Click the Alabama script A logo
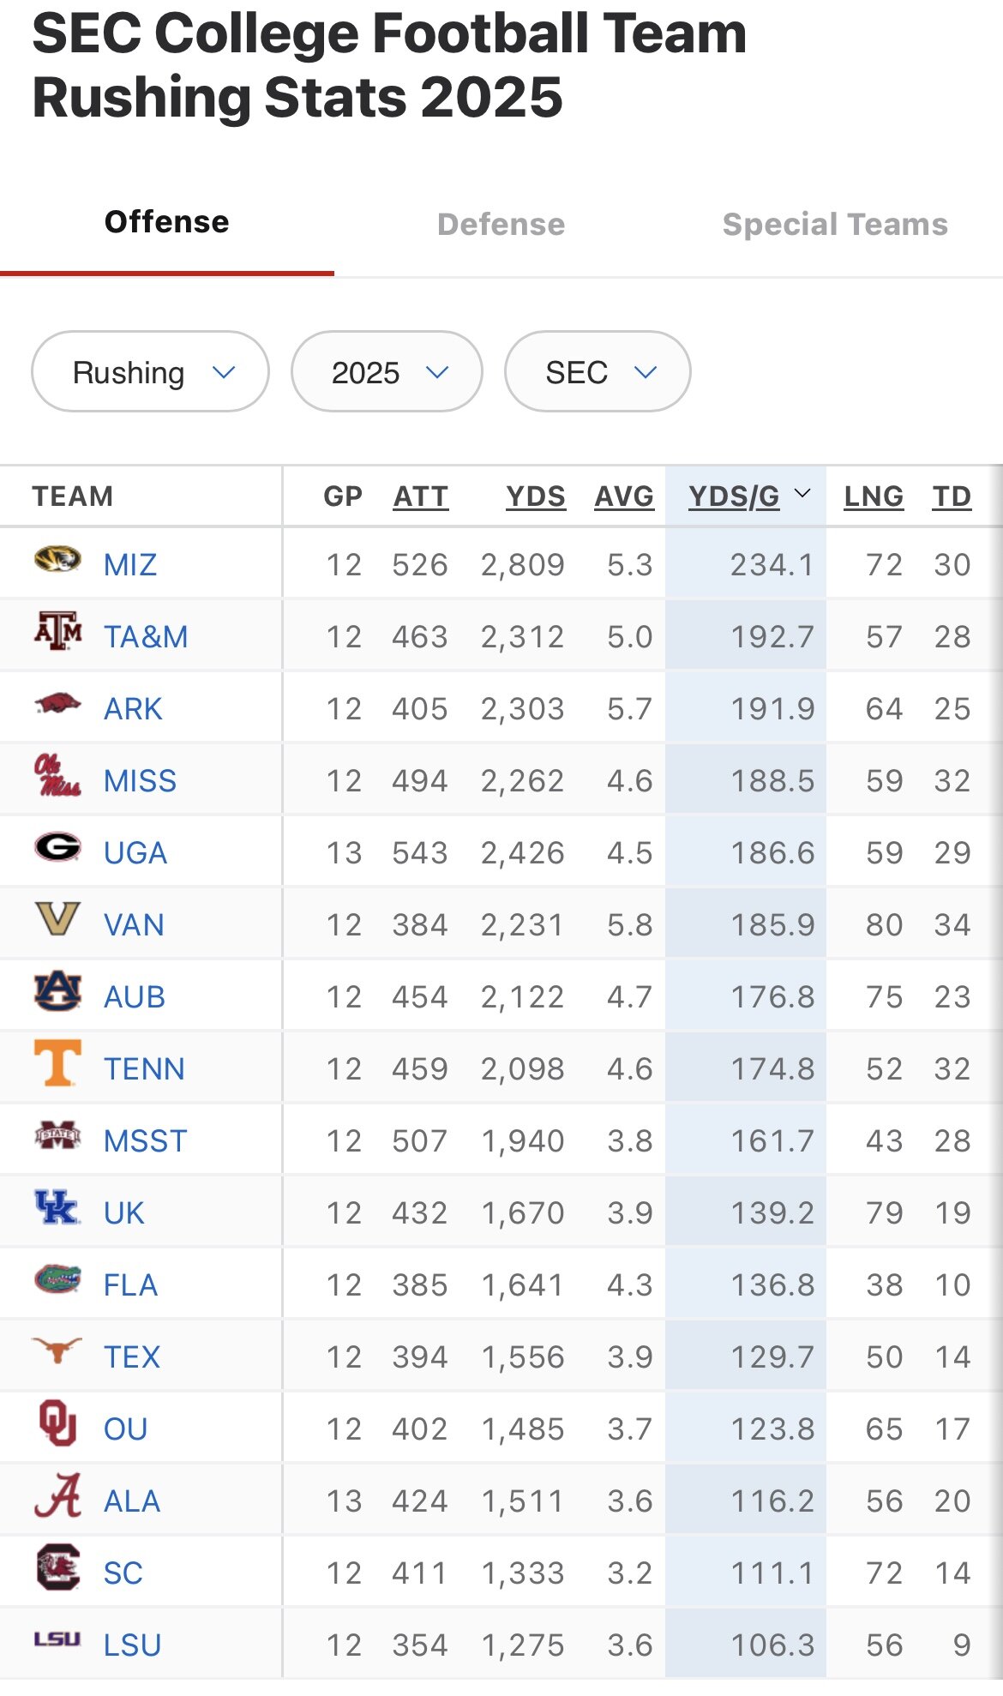 pos(57,1495)
